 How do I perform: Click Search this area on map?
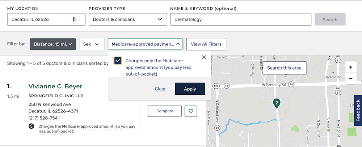[285, 68]
